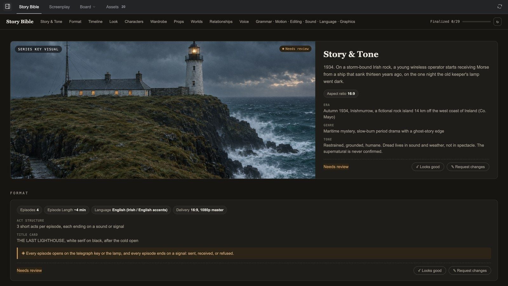Approve the Format card with Looks good

[x=430, y=270]
